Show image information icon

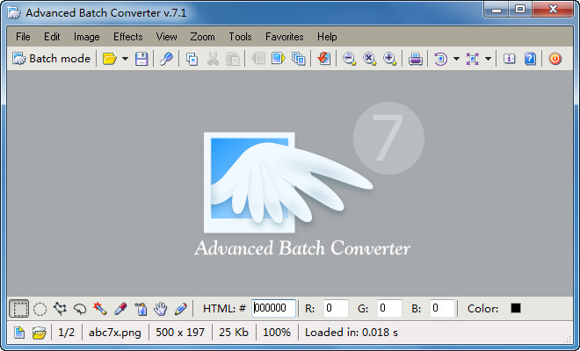click(510, 59)
